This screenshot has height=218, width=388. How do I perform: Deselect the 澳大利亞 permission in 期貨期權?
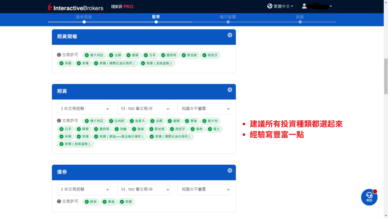(x=94, y=55)
